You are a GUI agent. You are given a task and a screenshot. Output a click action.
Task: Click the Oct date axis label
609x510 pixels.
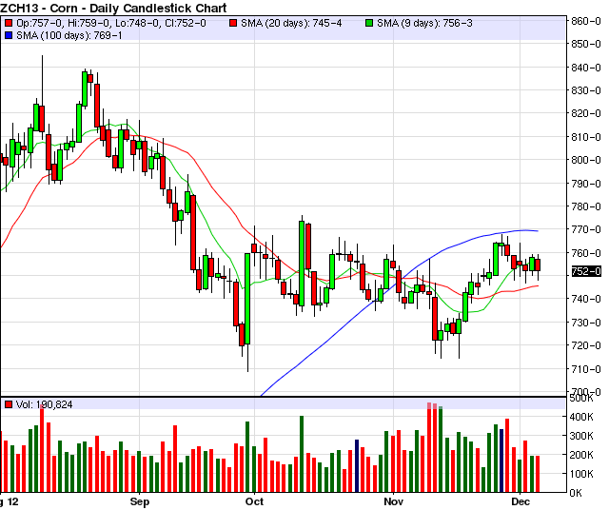(254, 501)
